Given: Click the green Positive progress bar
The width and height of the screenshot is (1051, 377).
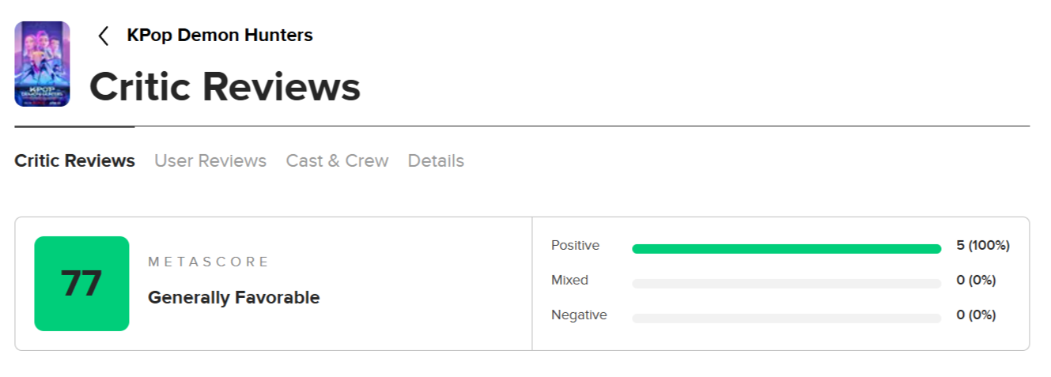Looking at the screenshot, I should [786, 249].
